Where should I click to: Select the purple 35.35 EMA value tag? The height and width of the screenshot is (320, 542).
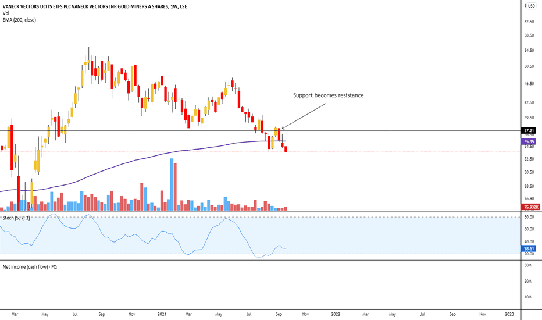coord(529,141)
